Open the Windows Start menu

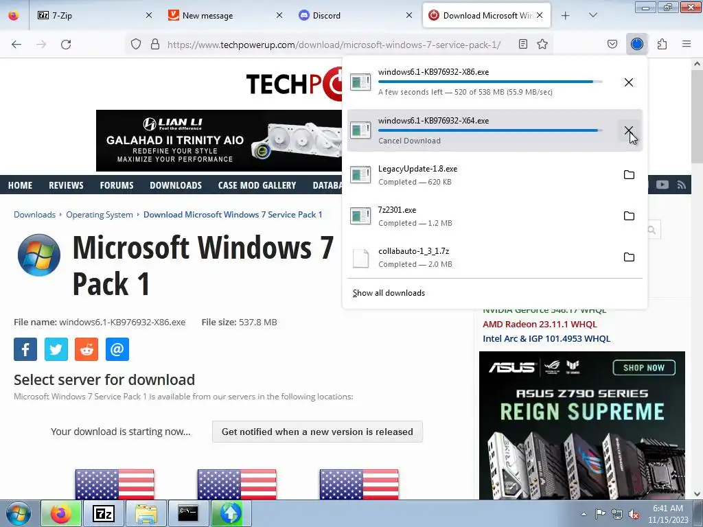19,513
